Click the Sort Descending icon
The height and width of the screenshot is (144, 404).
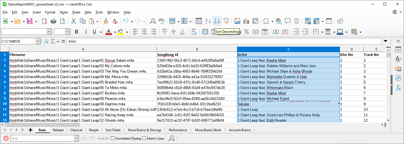pyautogui.click(x=217, y=21)
